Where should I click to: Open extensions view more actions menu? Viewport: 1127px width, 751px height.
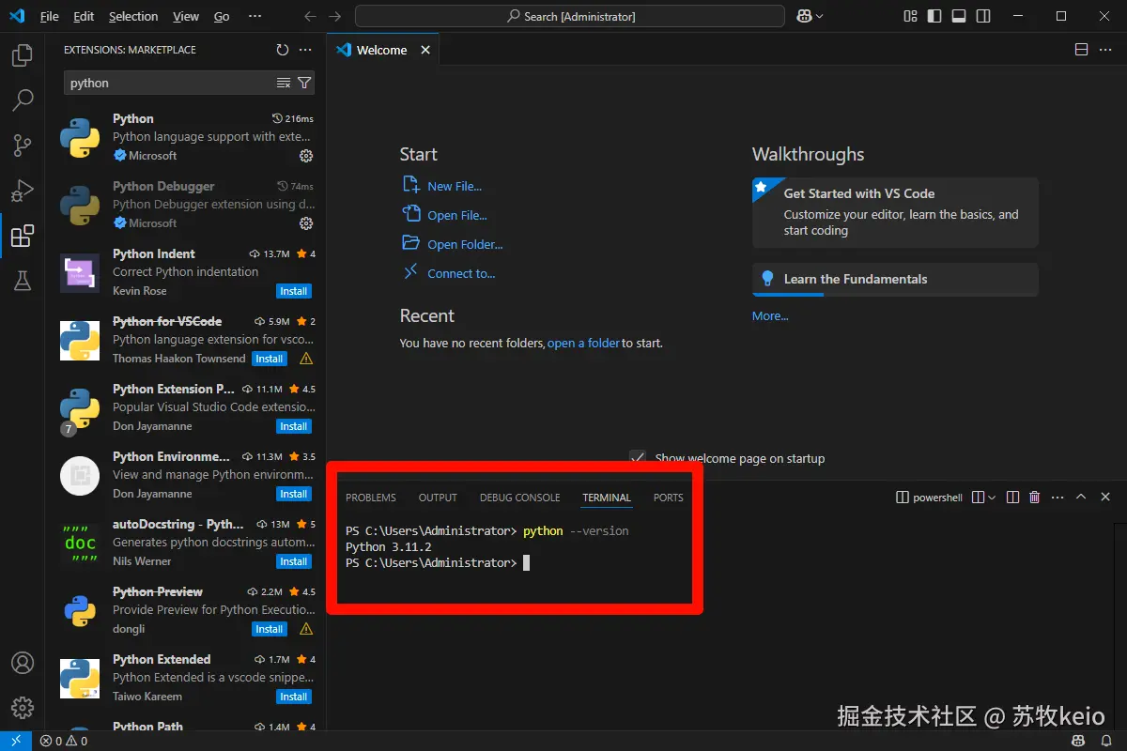[x=305, y=50]
